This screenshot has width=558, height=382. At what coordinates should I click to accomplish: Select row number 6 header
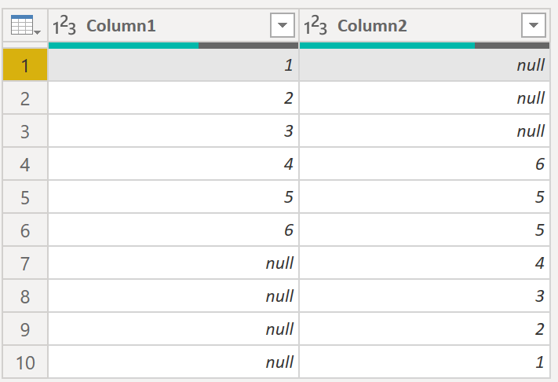pyautogui.click(x=25, y=230)
